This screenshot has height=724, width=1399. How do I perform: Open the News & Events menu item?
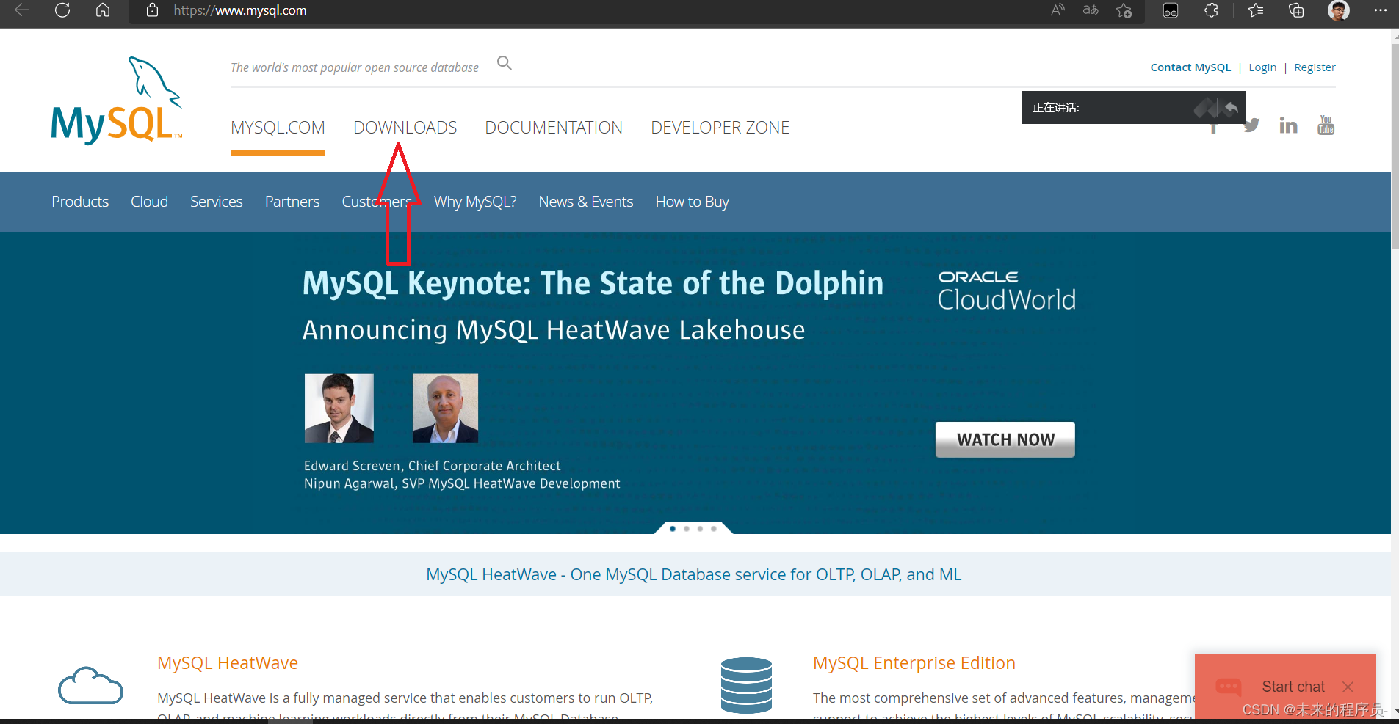point(586,202)
